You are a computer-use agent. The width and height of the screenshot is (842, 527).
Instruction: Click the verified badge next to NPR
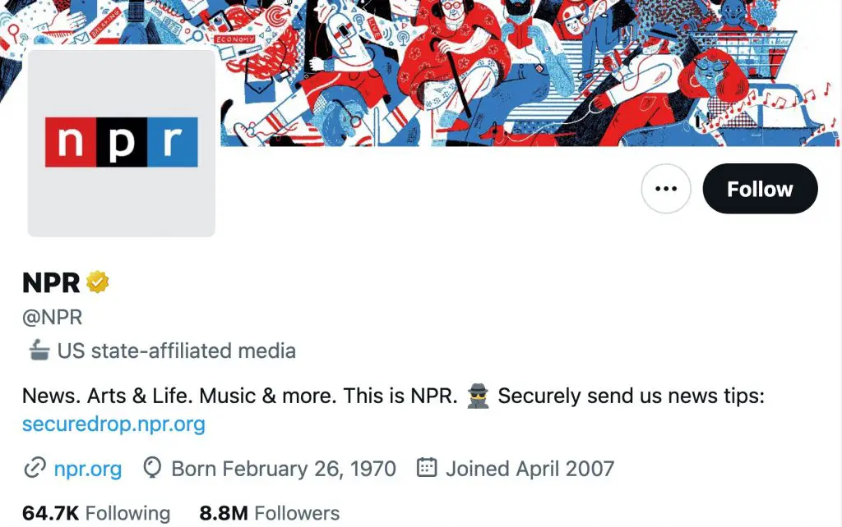point(96,282)
